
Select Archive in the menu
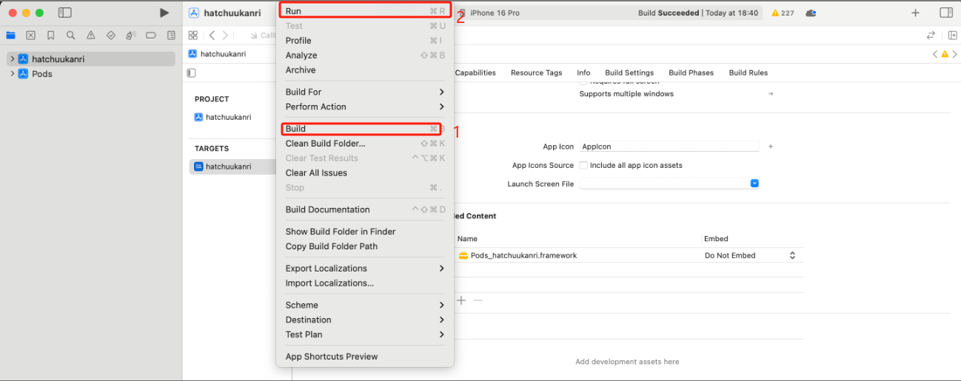366,70
